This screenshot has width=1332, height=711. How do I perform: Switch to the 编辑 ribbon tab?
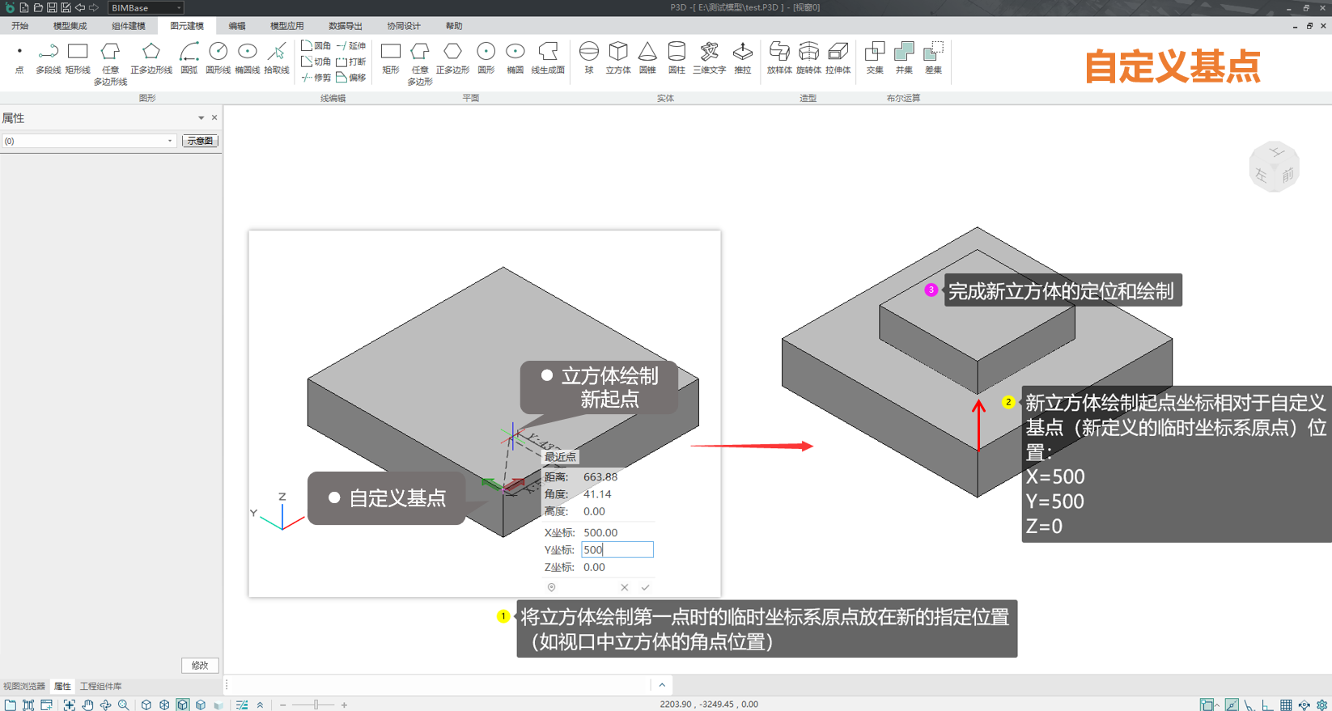(x=236, y=26)
